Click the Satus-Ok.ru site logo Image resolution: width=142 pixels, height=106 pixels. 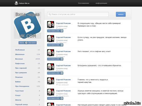click(22, 3)
